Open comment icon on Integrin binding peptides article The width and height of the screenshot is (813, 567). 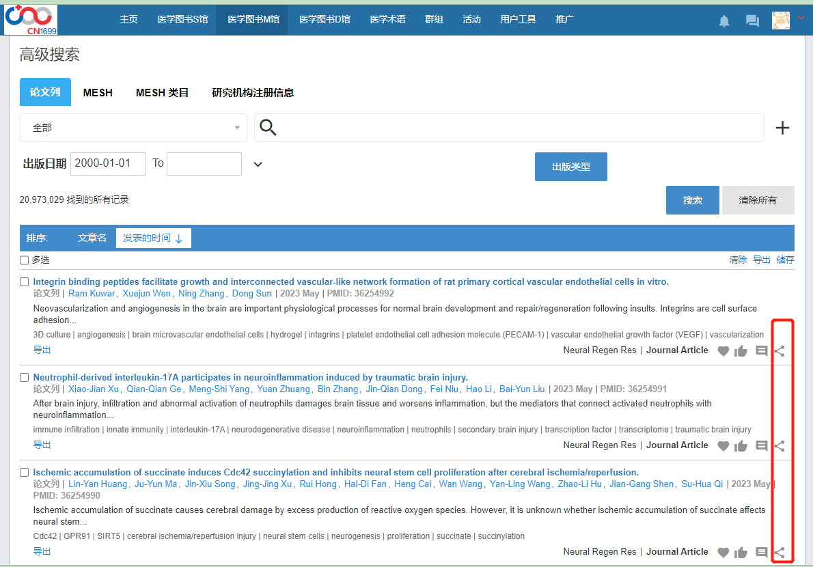tap(762, 351)
